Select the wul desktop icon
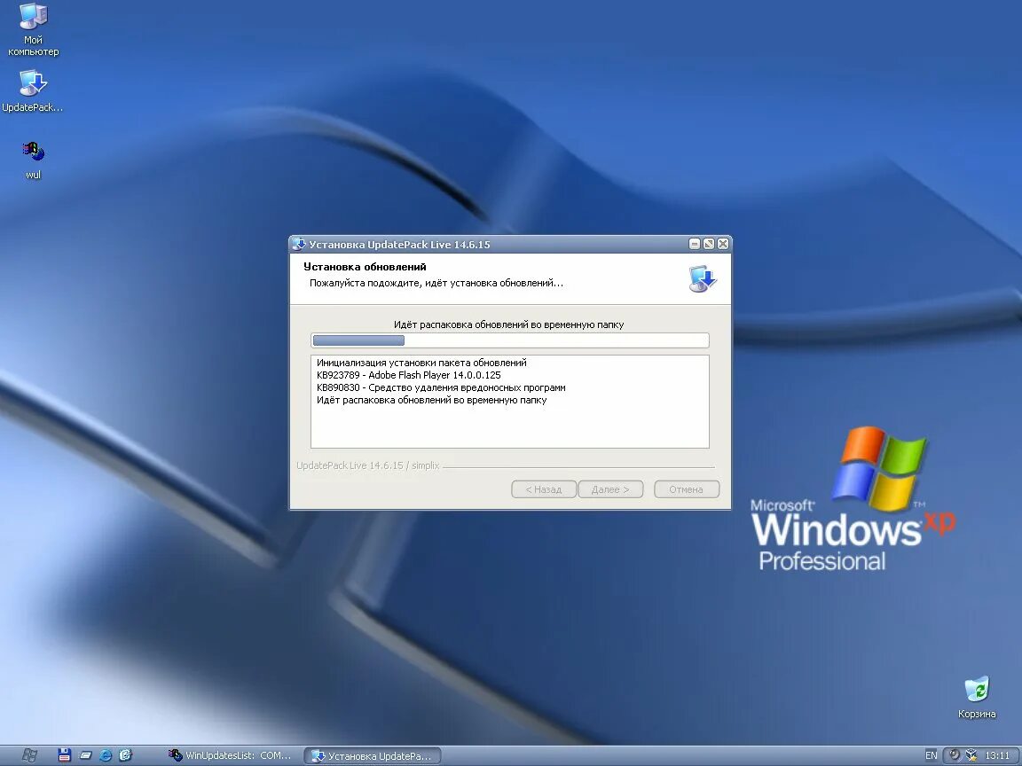This screenshot has height=766, width=1022. point(33,160)
